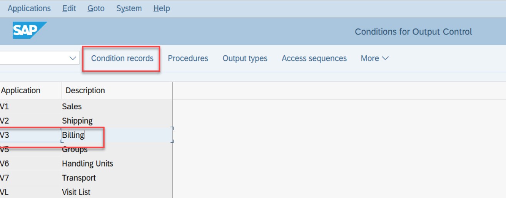This screenshot has width=506, height=198.
Task: Select the Transport application row
Action: pos(86,178)
